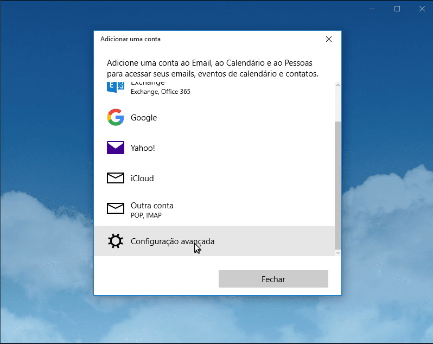
Task: Minimize the Mail app window
Action: click(372, 9)
